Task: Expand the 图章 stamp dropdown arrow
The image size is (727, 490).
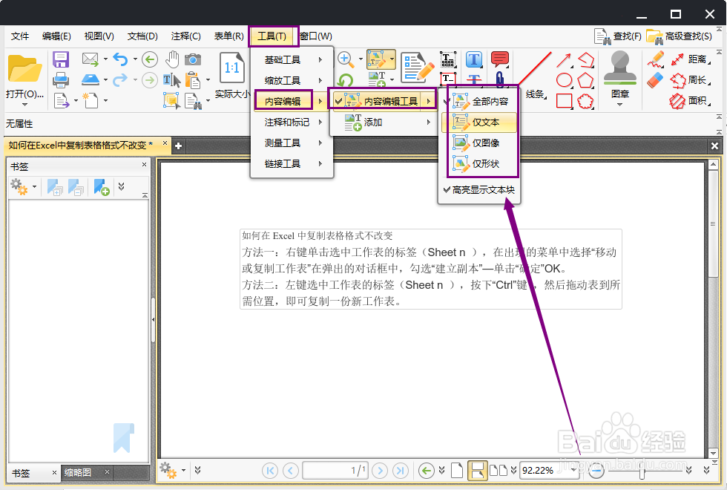Action: 619,103
